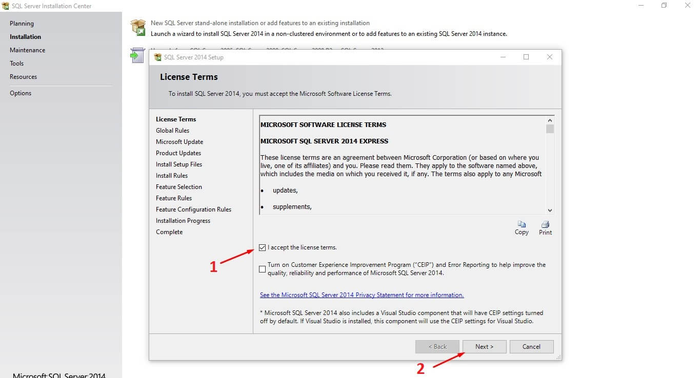700x378 pixels.
Task: Click the SQL Server Installation Center title icon
Action: (x=6, y=6)
